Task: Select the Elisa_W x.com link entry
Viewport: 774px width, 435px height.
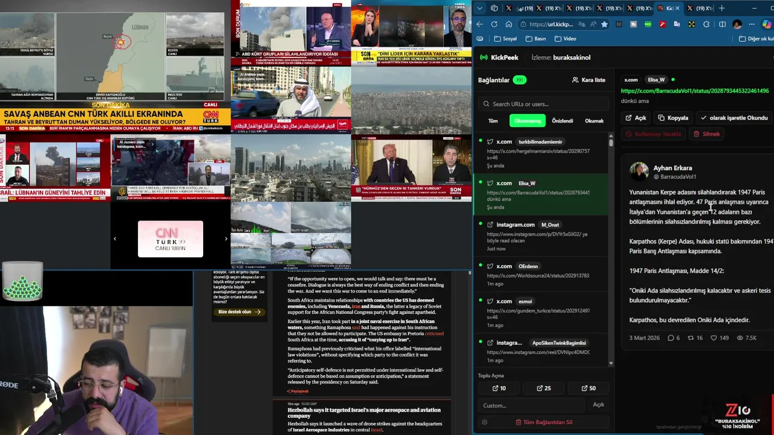Action: 540,195
